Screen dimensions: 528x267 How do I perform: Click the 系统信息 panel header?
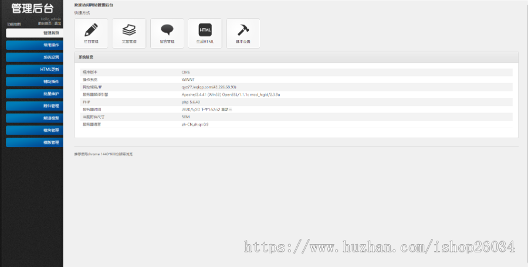point(296,57)
